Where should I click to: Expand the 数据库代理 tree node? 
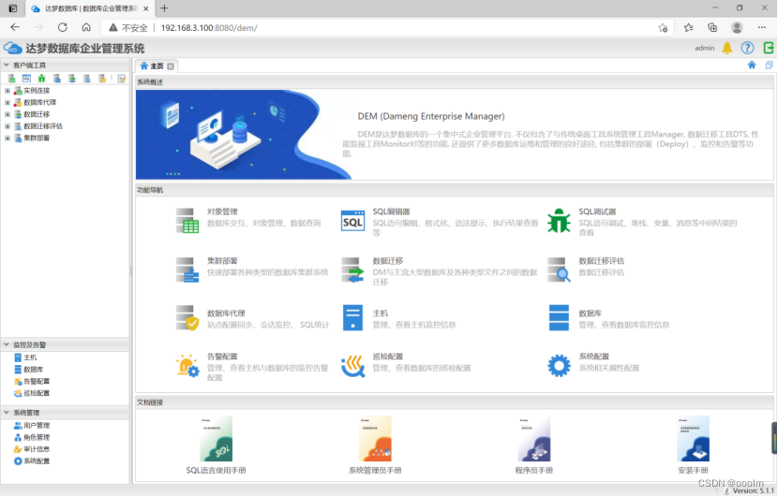7,102
